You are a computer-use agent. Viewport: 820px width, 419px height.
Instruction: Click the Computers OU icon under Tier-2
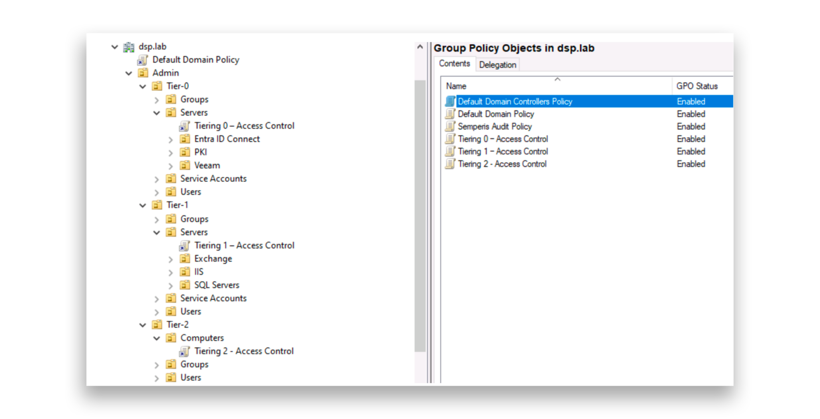point(171,338)
